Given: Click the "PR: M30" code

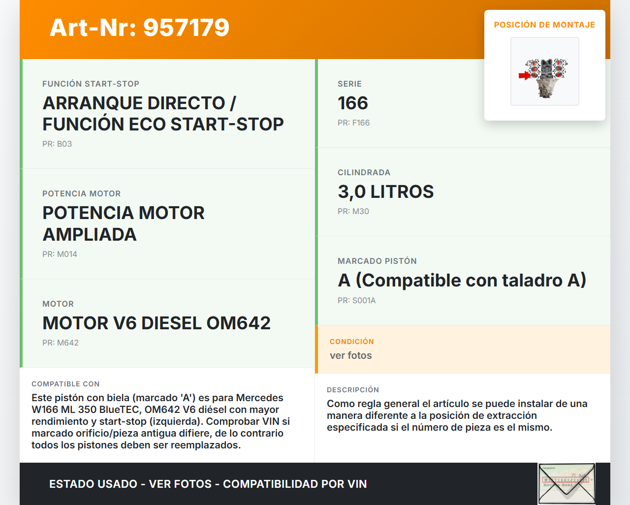Looking at the screenshot, I should click(353, 211).
